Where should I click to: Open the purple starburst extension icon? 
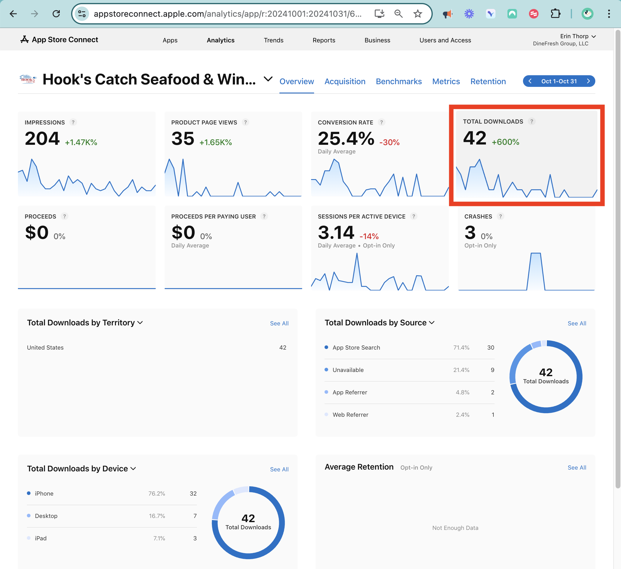click(x=469, y=14)
